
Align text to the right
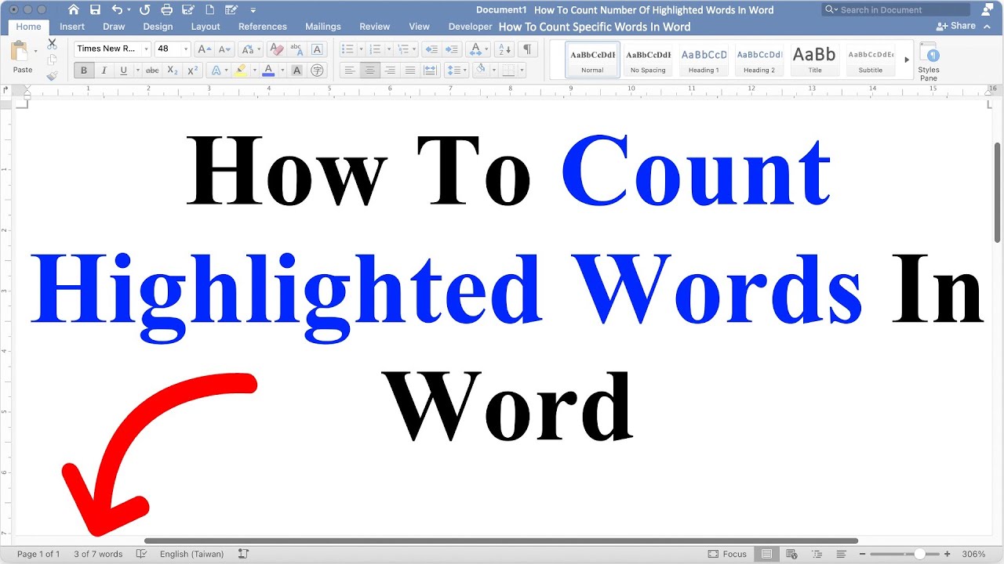click(x=390, y=70)
